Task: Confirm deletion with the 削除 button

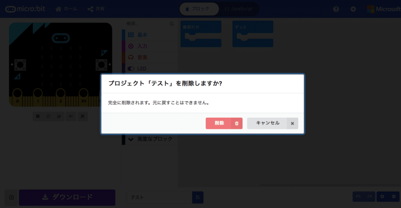Action: pos(224,123)
